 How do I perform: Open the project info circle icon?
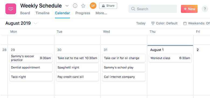pyautogui.click(x=75, y=6)
